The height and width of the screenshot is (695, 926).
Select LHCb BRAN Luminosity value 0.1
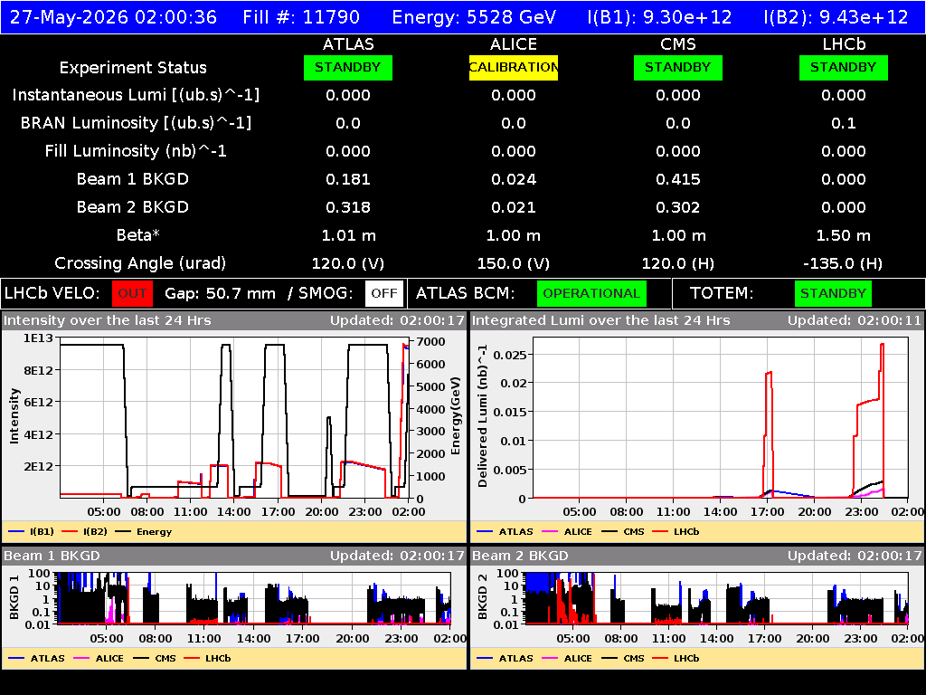coord(844,123)
